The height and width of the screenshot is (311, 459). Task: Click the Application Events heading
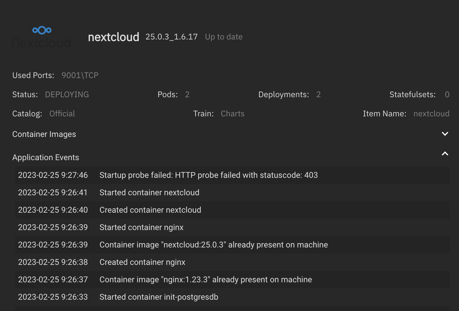coord(46,158)
